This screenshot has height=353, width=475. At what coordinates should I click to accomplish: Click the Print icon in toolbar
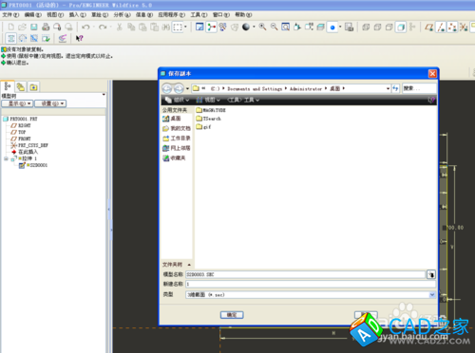(46, 27)
